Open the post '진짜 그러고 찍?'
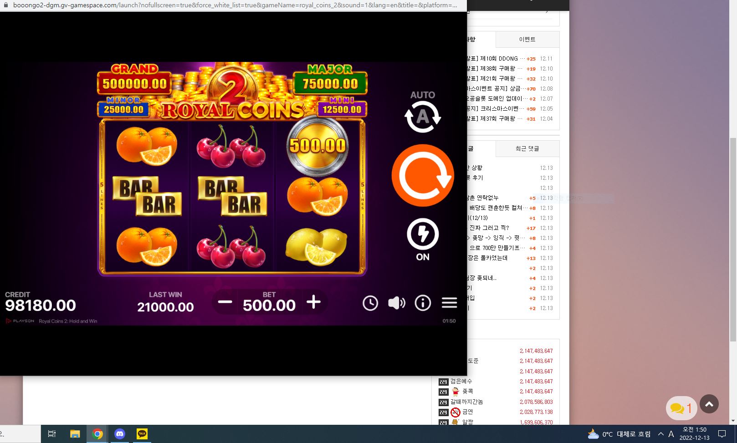Viewport: 737px width, 443px height. (x=489, y=228)
